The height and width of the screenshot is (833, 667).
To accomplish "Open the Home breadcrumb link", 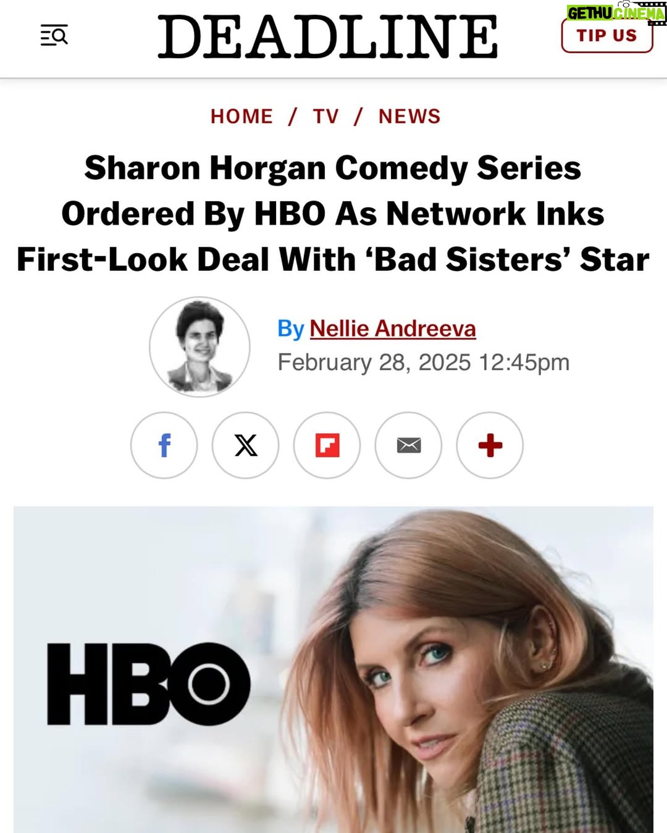I will pyautogui.click(x=241, y=116).
